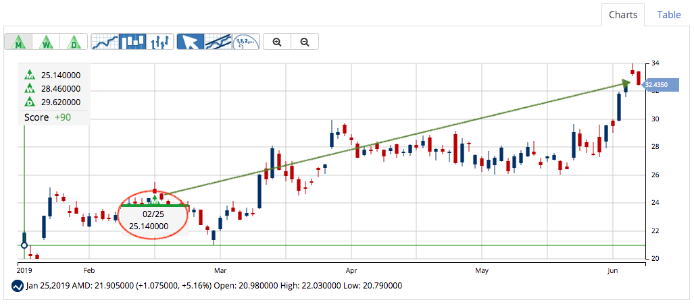This screenshot has width=694, height=304.
Task: Select the daily D triangle toolbar button
Action: point(73,42)
